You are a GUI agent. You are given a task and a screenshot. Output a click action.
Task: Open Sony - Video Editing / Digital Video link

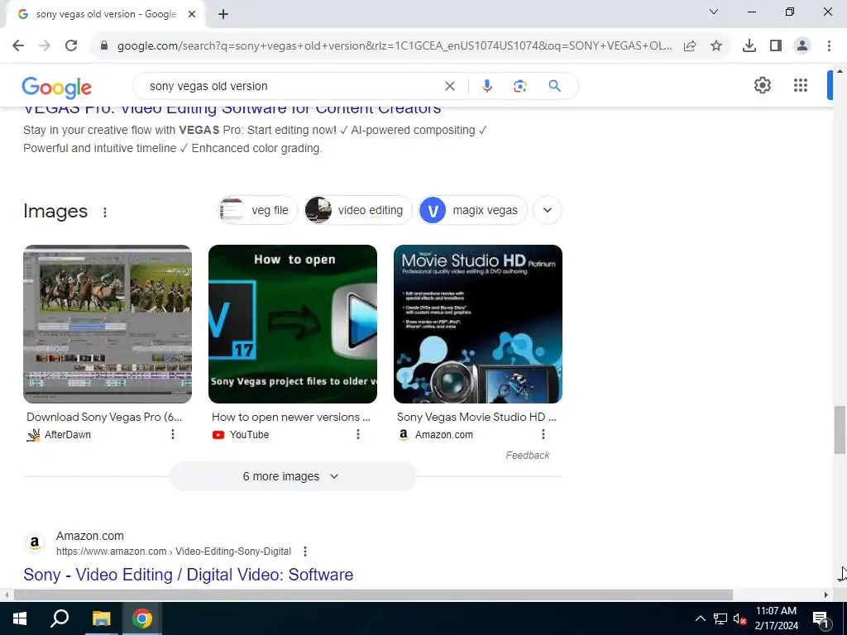point(188,575)
